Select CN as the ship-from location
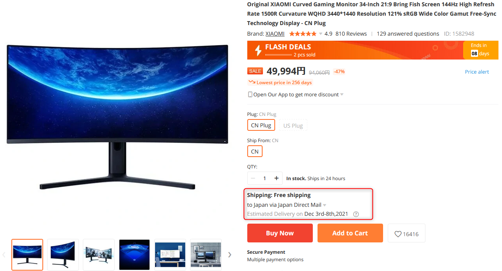This screenshot has height=271, width=502. (x=255, y=152)
